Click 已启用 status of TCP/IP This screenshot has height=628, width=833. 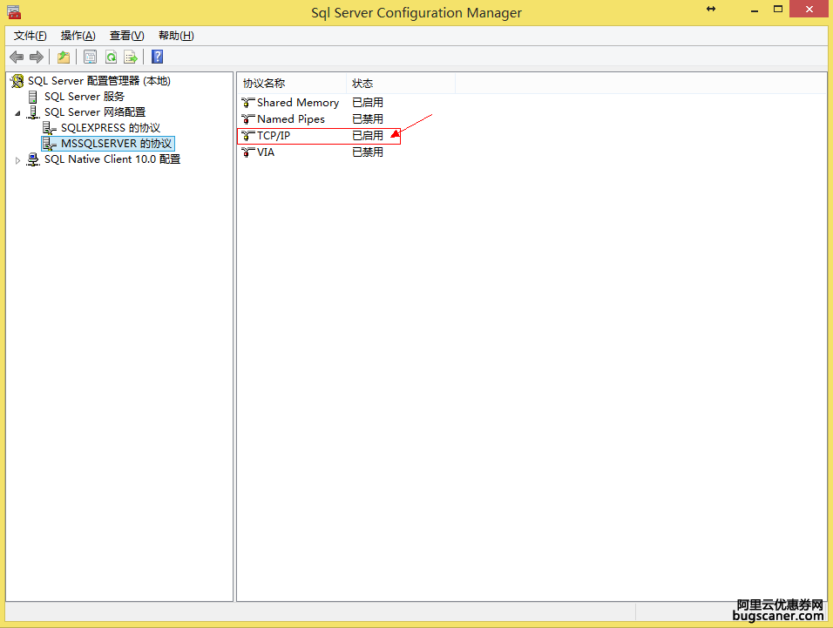click(x=368, y=135)
